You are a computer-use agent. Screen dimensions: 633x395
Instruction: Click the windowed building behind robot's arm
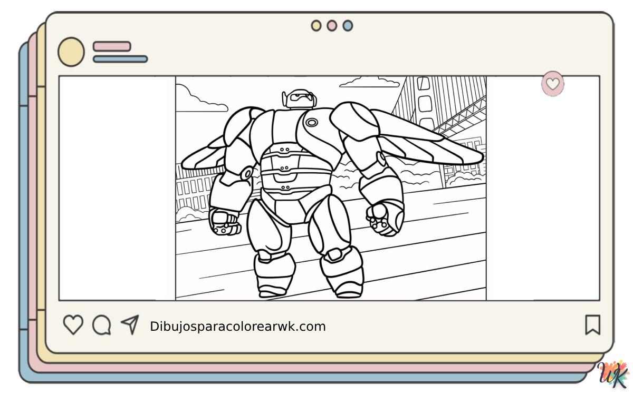tap(193, 190)
